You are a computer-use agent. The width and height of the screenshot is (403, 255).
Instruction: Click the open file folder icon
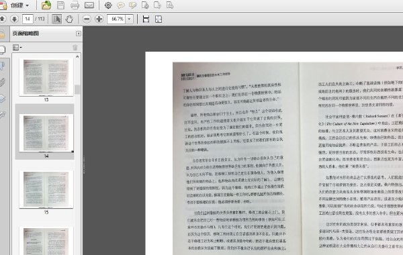pyautogui.click(x=46, y=5)
